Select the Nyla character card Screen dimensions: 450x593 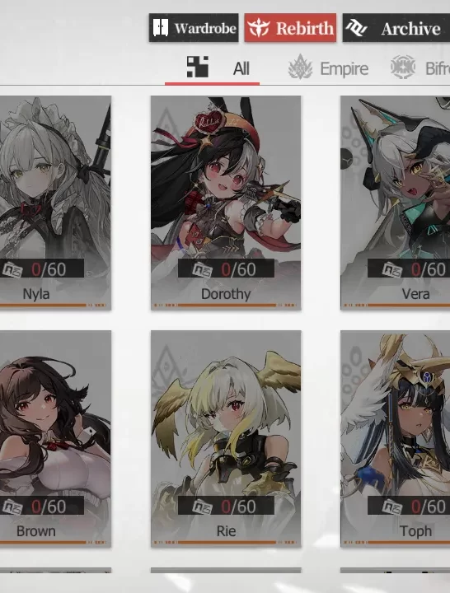point(55,203)
